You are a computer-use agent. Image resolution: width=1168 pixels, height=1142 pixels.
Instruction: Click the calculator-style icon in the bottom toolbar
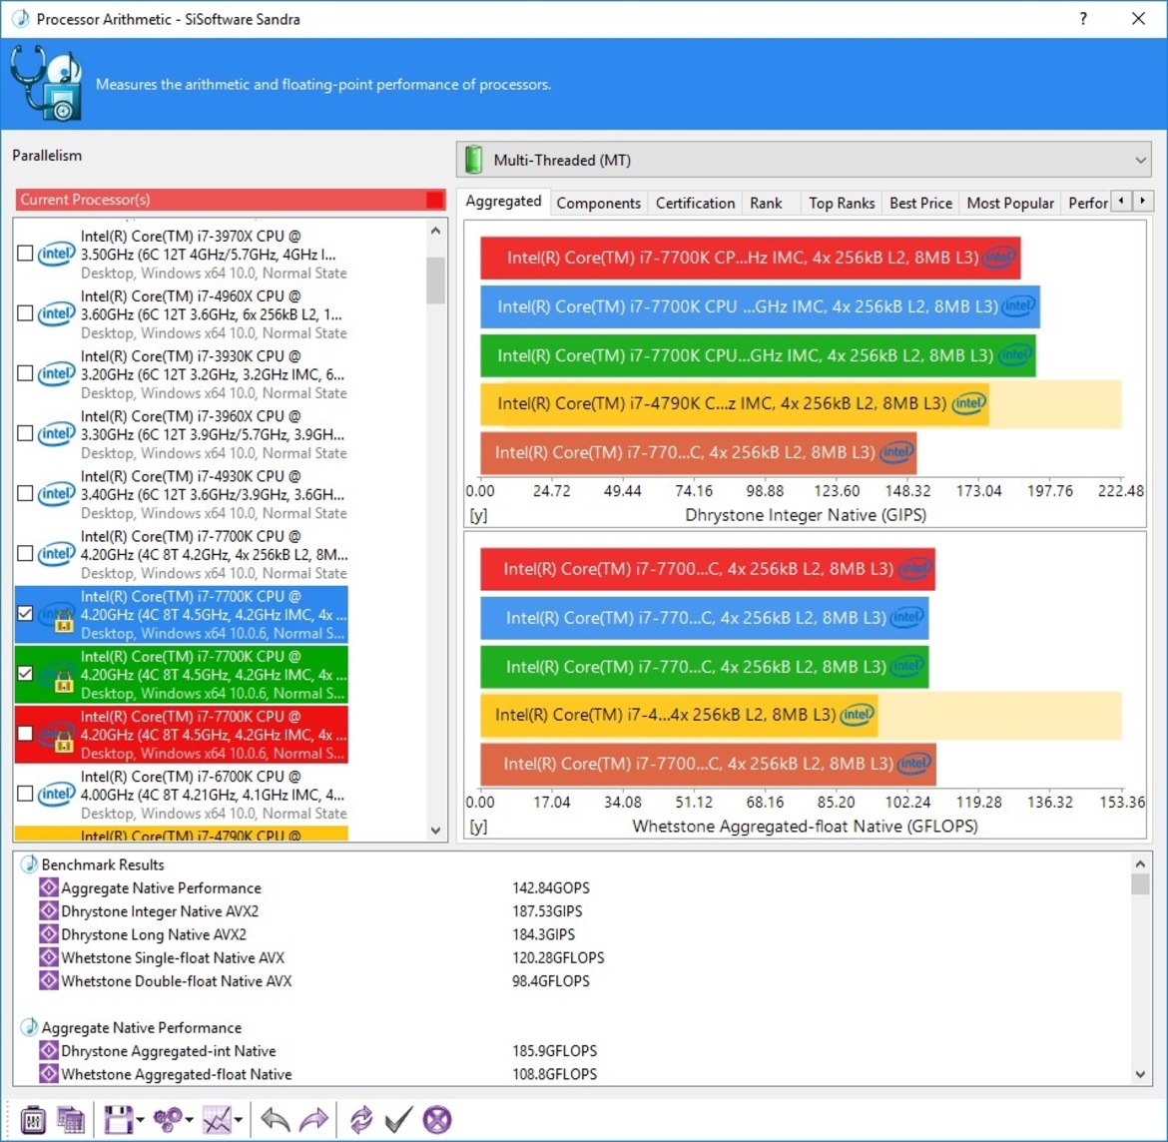point(33,1120)
